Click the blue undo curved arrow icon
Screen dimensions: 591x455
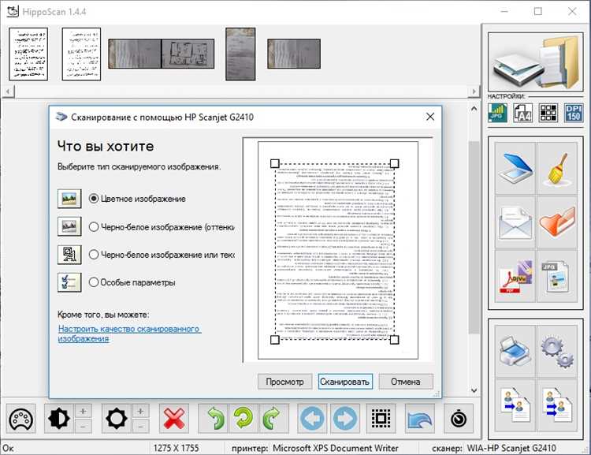point(420,419)
